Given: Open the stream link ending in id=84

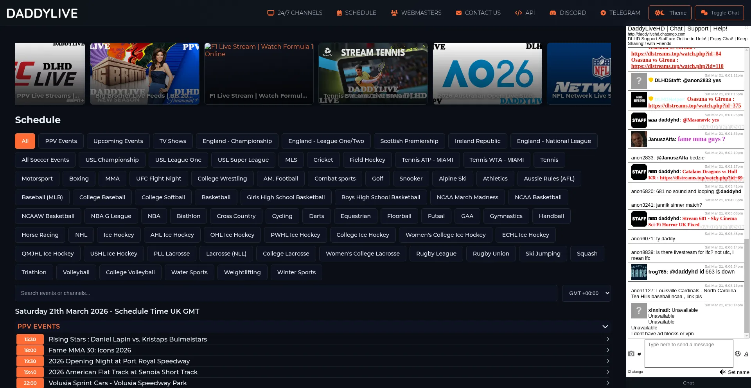Looking at the screenshot, I should coord(676,54).
